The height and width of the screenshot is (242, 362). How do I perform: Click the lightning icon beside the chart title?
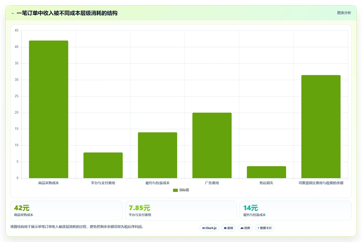tap(12, 13)
